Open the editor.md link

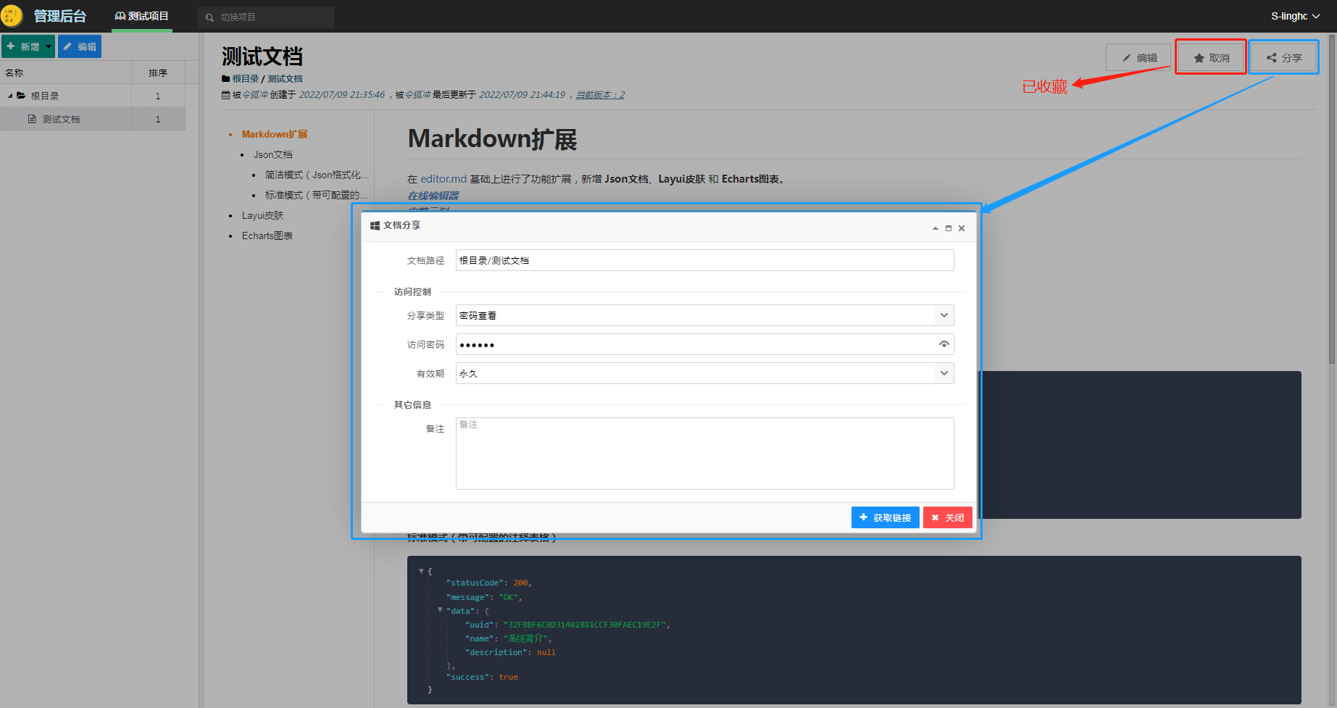(443, 179)
